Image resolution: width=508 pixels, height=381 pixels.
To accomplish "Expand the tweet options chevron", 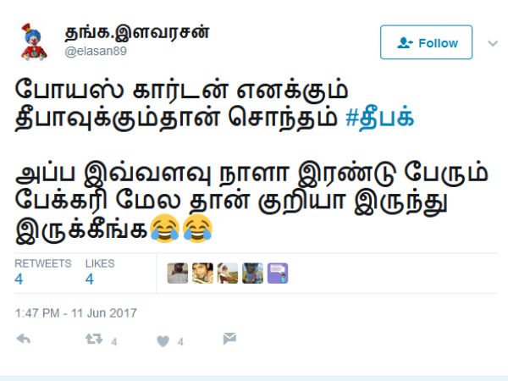I will (x=493, y=43).
